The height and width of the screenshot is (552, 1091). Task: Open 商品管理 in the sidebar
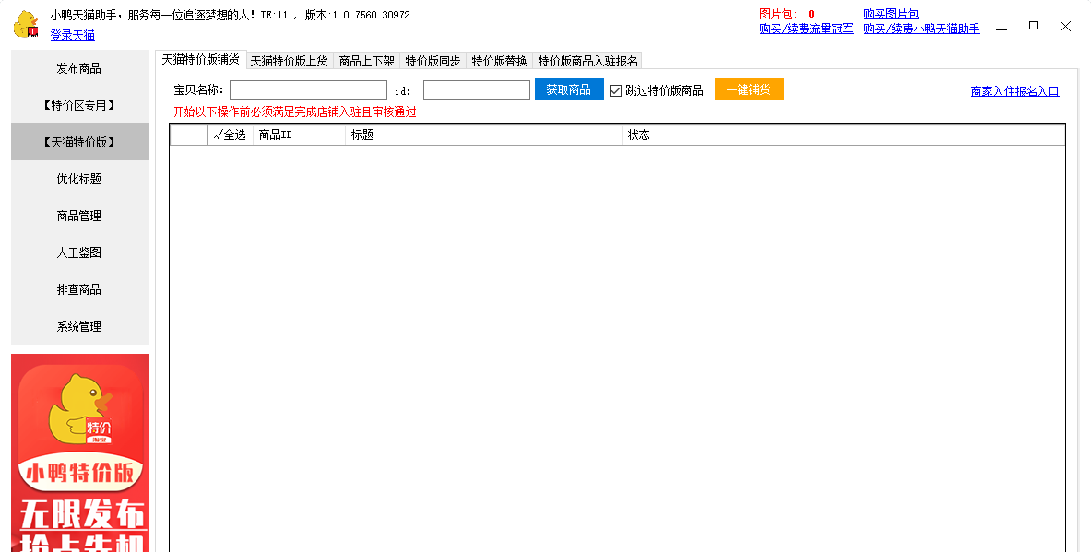pos(80,216)
